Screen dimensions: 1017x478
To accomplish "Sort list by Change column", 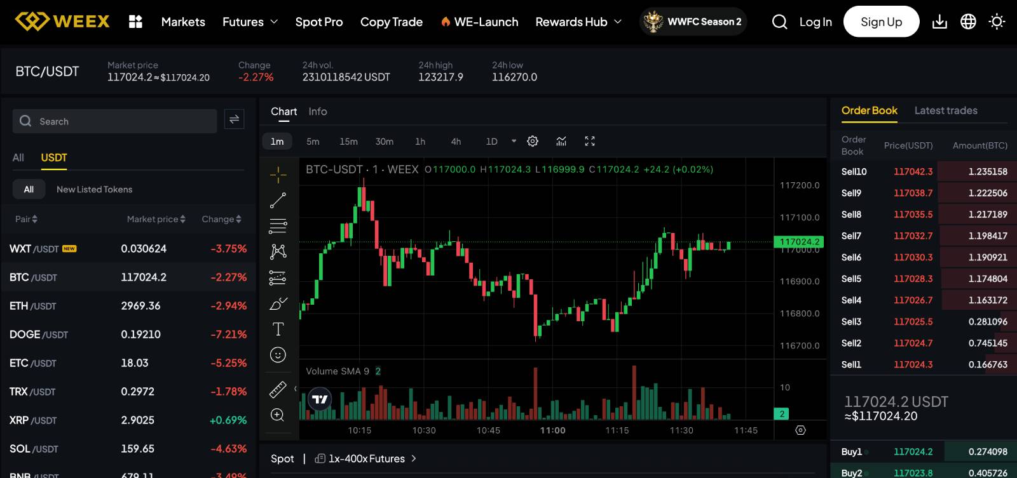I will click(x=222, y=219).
